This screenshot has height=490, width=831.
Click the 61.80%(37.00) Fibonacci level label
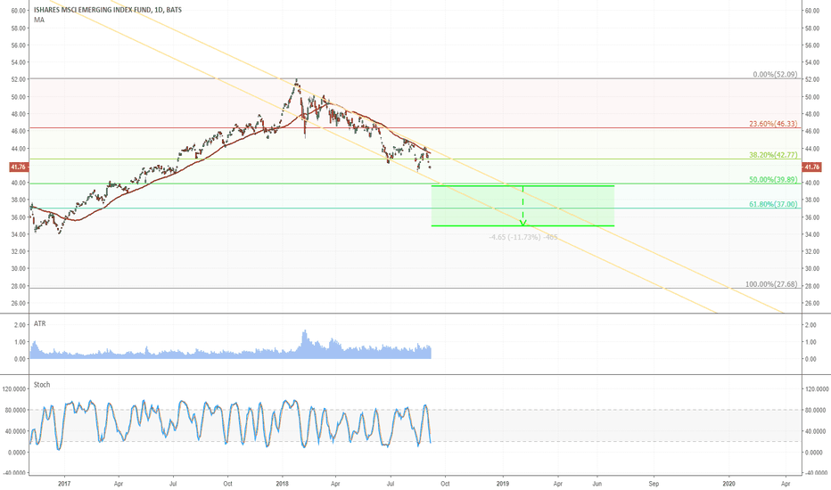pyautogui.click(x=773, y=204)
